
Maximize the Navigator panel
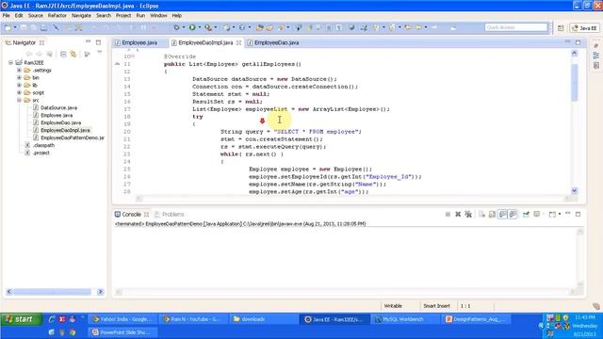pos(98,42)
